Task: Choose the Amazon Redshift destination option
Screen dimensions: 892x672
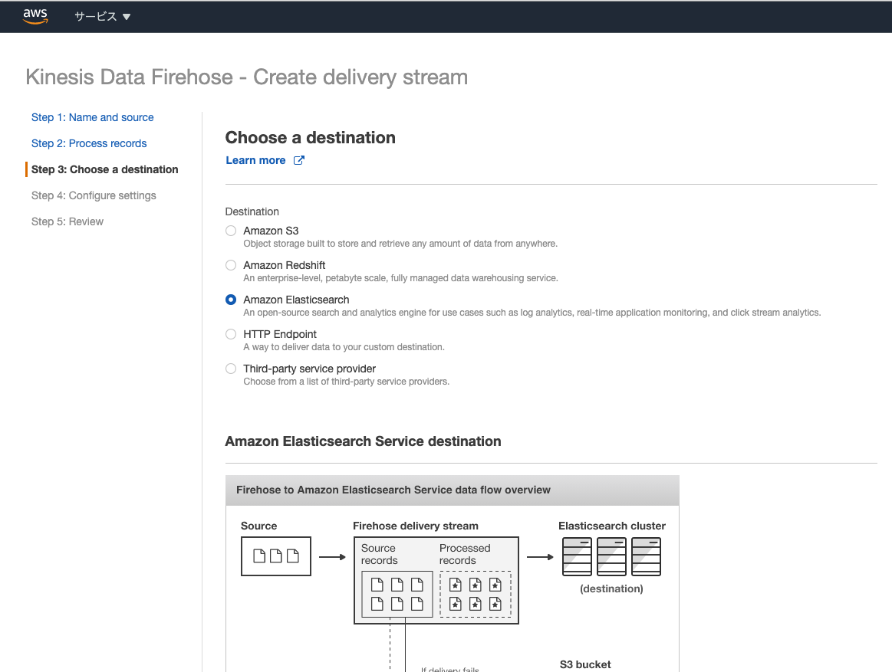Action: click(x=231, y=265)
